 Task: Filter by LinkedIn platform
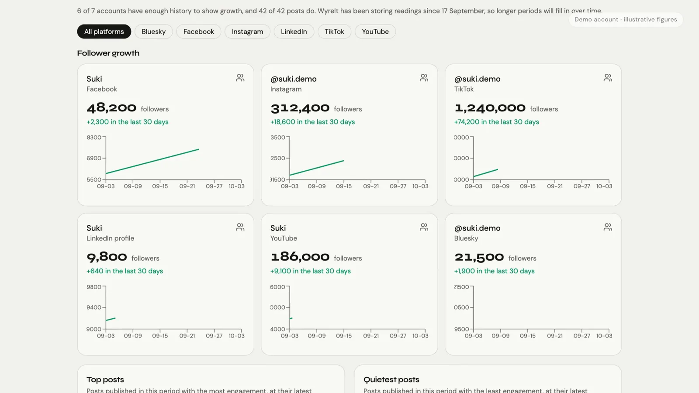tap(294, 31)
